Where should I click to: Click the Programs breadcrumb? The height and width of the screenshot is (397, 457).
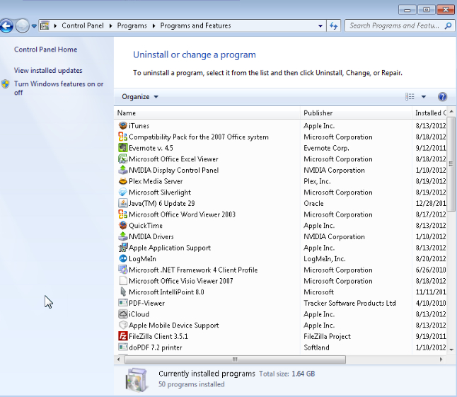pos(132,25)
